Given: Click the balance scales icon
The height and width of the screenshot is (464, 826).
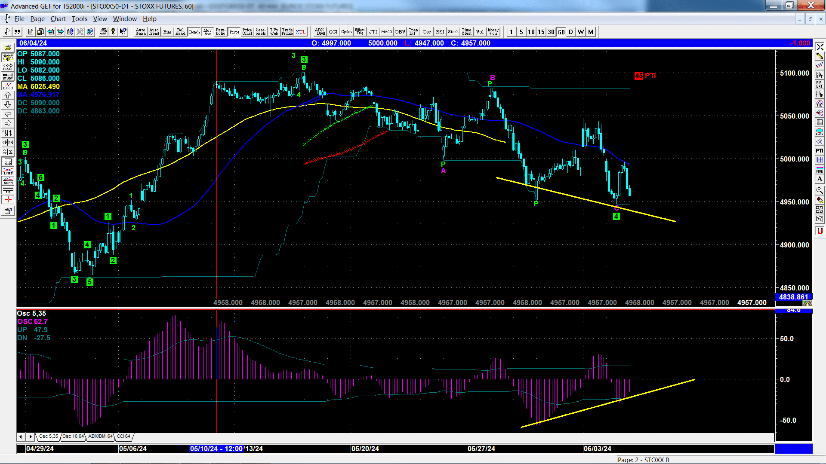Looking at the screenshot, I should click(8, 58).
